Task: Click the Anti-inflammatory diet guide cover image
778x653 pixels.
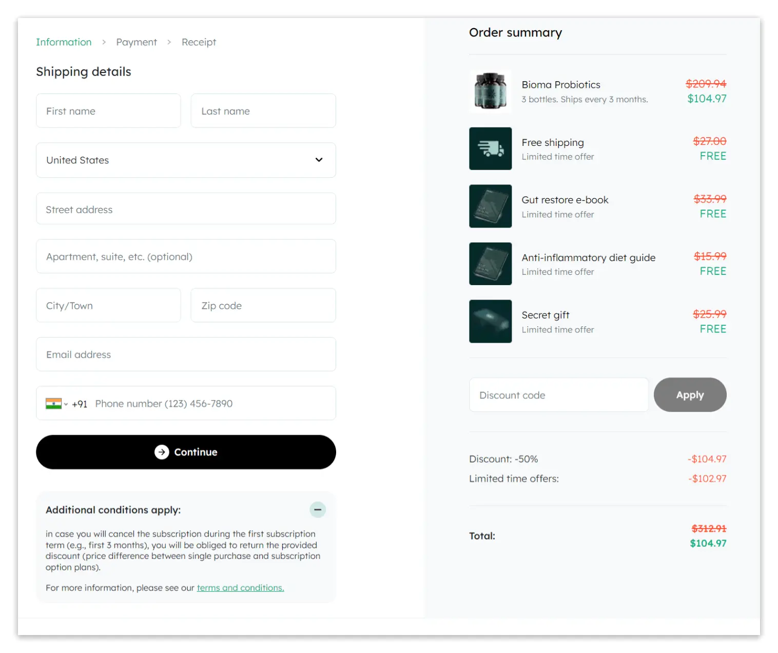Action: click(490, 264)
